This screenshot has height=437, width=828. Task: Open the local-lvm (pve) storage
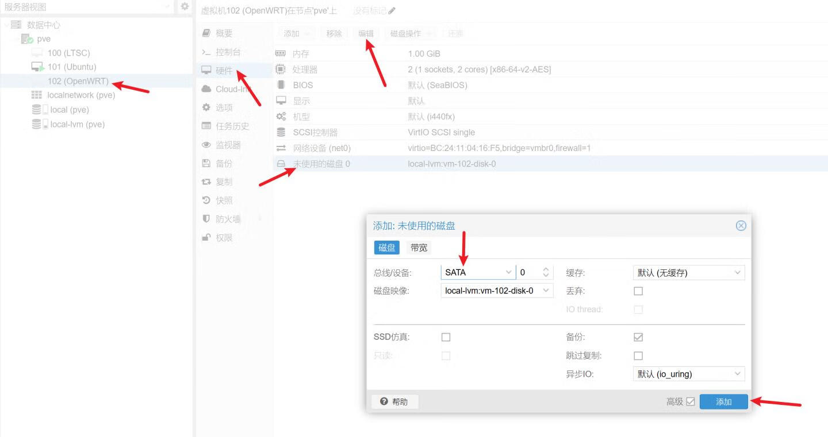(x=77, y=125)
